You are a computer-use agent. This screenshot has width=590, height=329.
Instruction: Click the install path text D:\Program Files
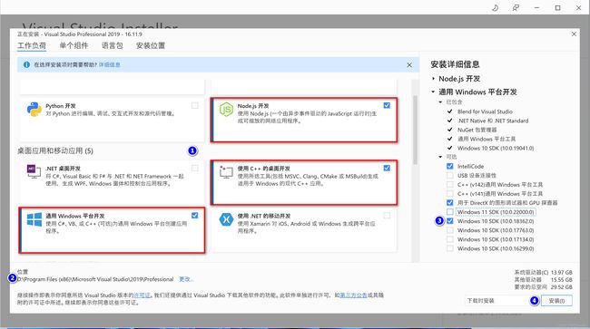pos(95,279)
